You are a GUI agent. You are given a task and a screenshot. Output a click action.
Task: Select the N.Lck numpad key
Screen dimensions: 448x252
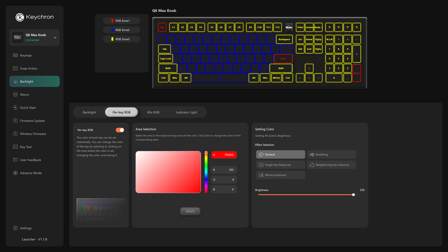tap(329, 39)
